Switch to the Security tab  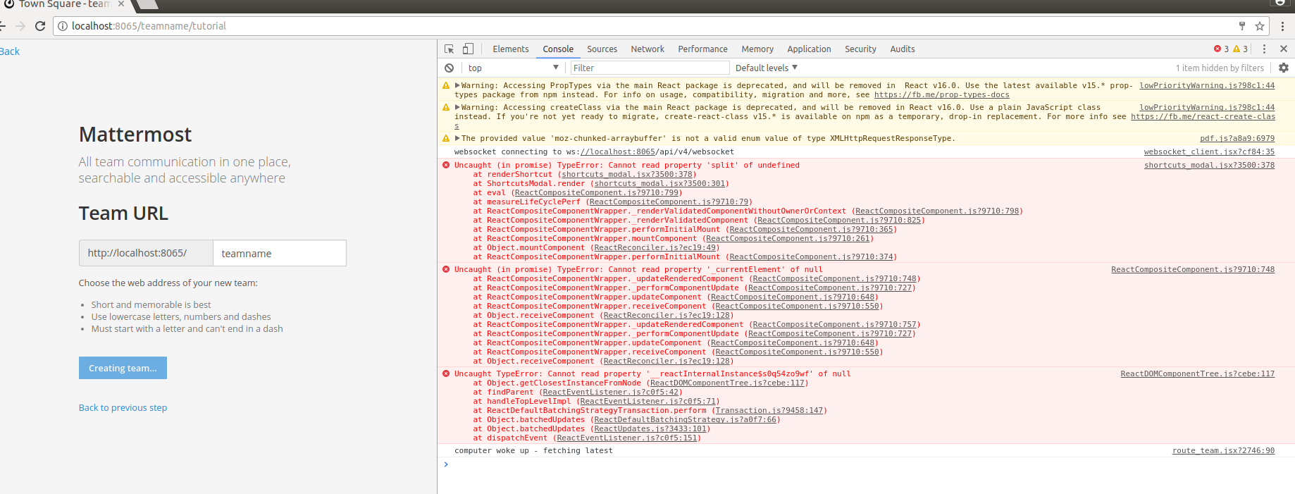[860, 49]
